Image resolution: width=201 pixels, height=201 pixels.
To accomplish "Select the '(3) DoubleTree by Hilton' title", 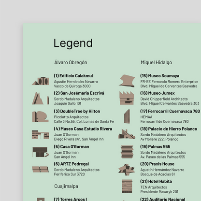I will click(x=77, y=111).
